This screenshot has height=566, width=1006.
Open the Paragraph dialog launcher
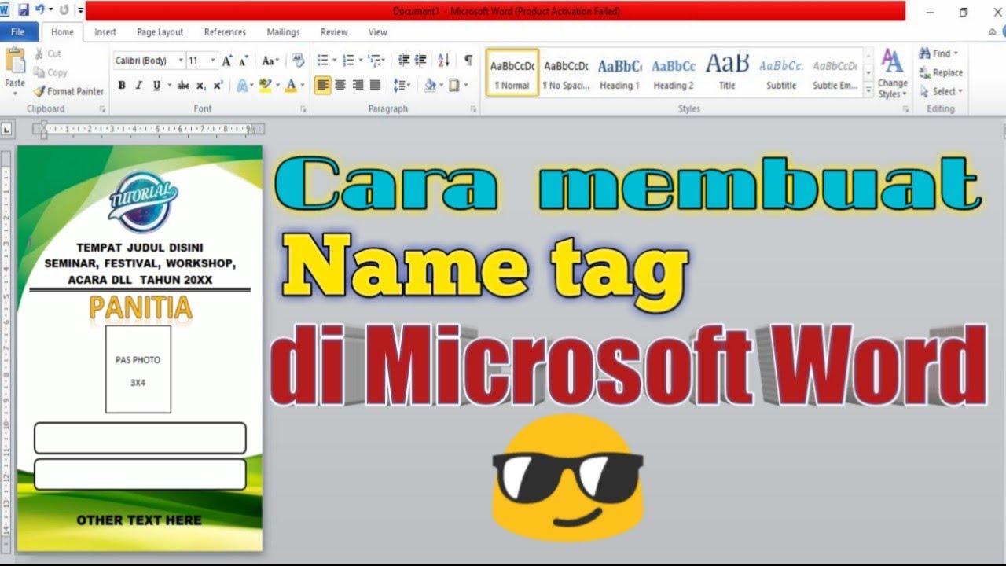point(474,109)
